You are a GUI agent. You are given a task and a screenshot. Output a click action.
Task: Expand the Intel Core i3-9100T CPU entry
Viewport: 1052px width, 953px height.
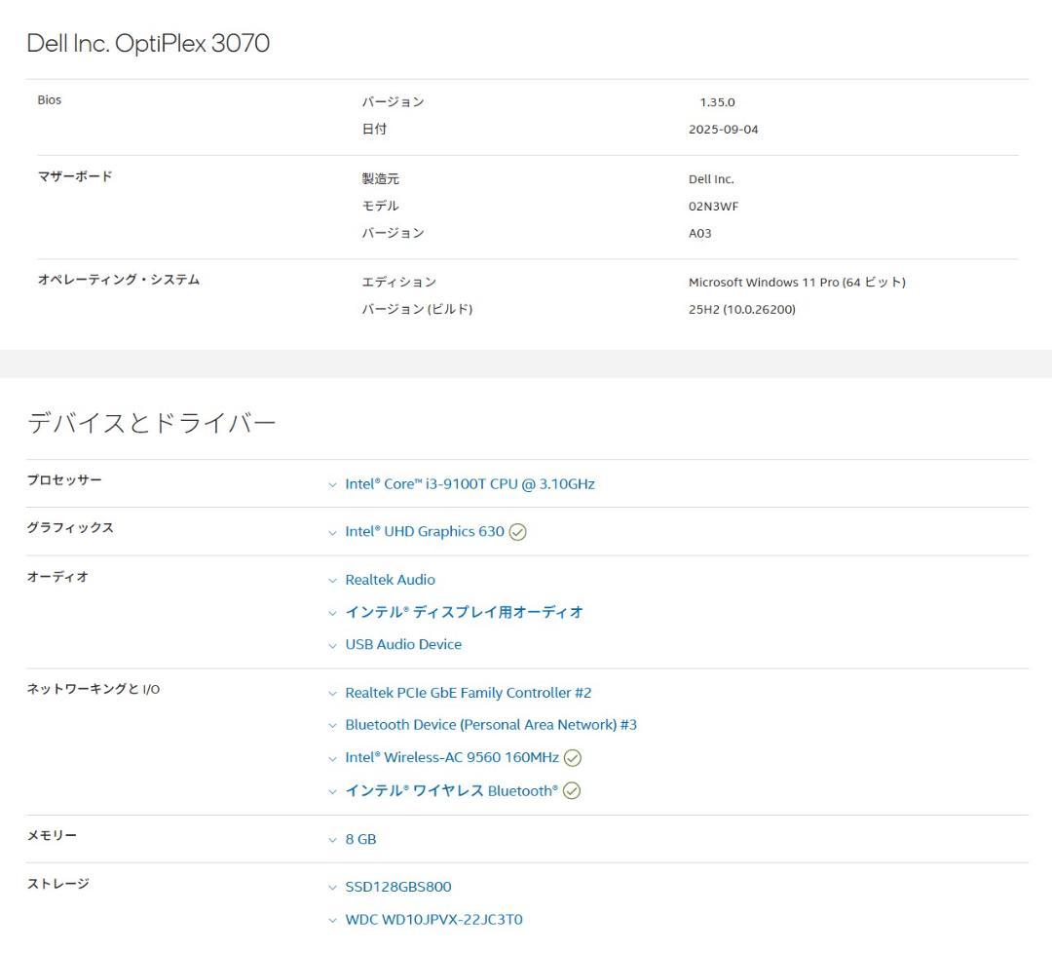333,483
